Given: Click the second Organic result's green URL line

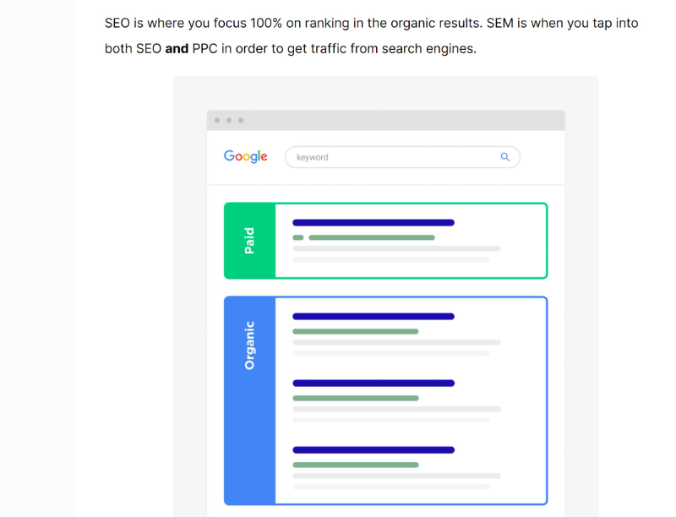Looking at the screenshot, I should click(355, 398).
